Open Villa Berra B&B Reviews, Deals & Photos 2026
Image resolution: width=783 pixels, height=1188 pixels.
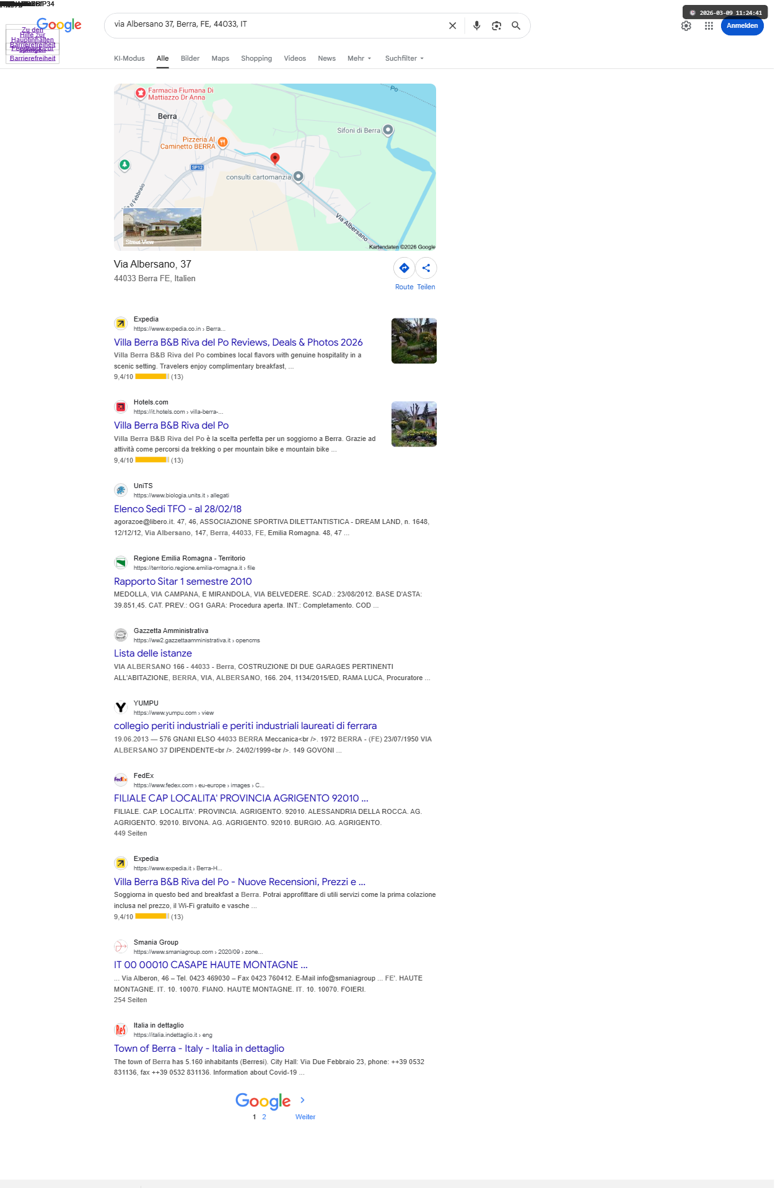point(238,343)
